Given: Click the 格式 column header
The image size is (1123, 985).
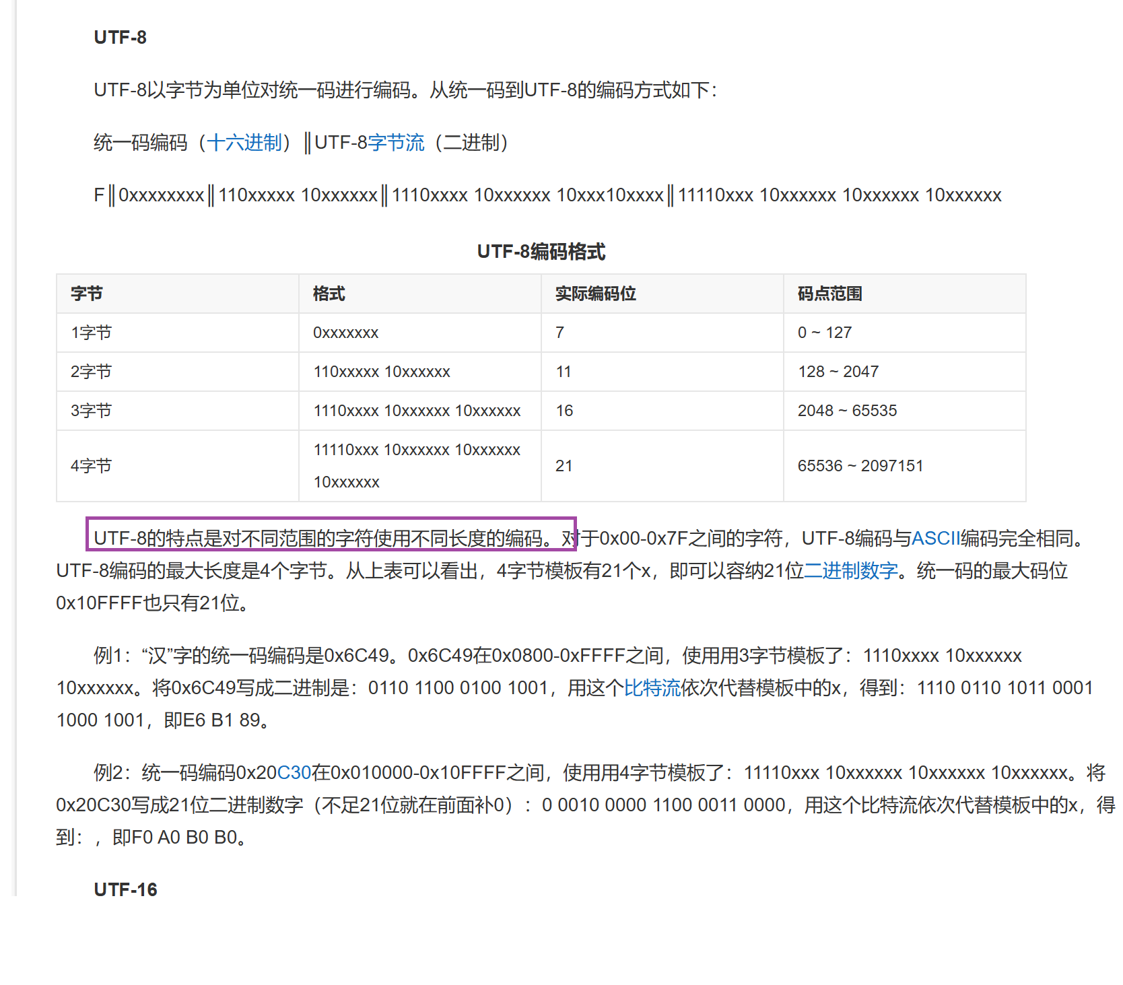Looking at the screenshot, I should click(420, 294).
